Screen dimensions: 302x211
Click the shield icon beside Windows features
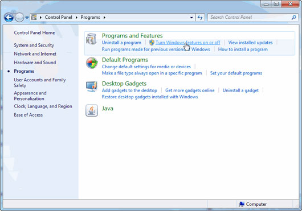pyautogui.click(x=152, y=43)
